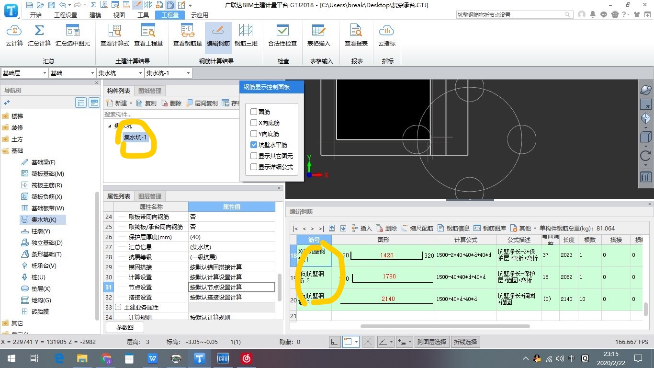The image size is (654, 368).
Task: Click the undo arrow in quick access bar
Action: point(62,5)
